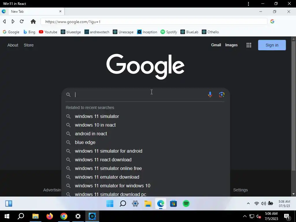Open Firefox from the host taskbar
This screenshot has width=296, height=222.
coord(50,216)
